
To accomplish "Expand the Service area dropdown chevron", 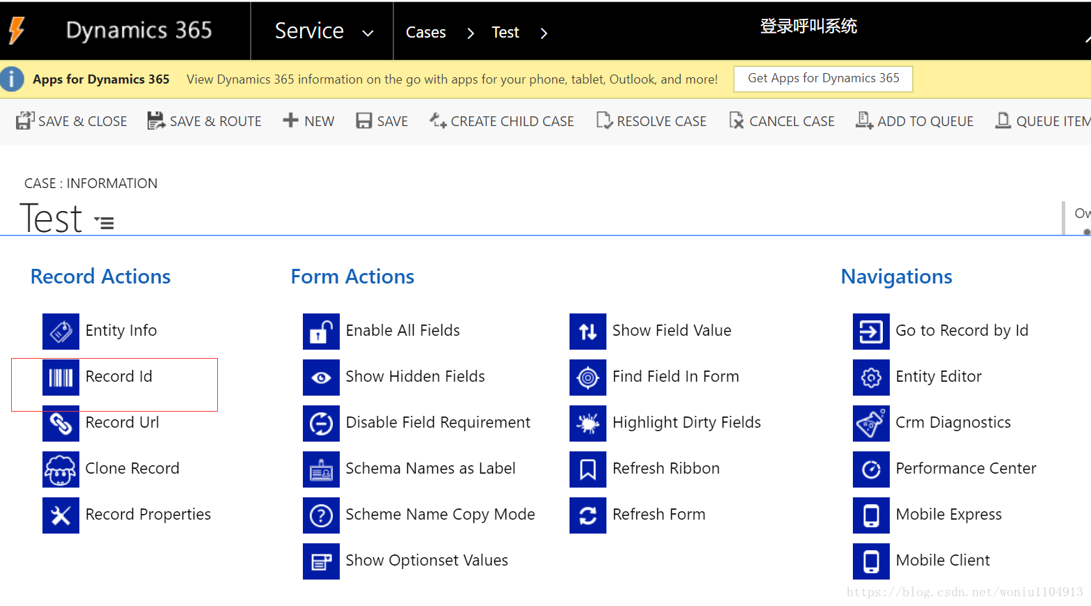I will (368, 33).
